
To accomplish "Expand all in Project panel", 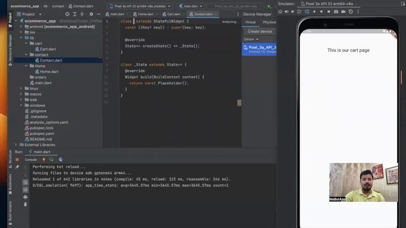I will 75,14.
